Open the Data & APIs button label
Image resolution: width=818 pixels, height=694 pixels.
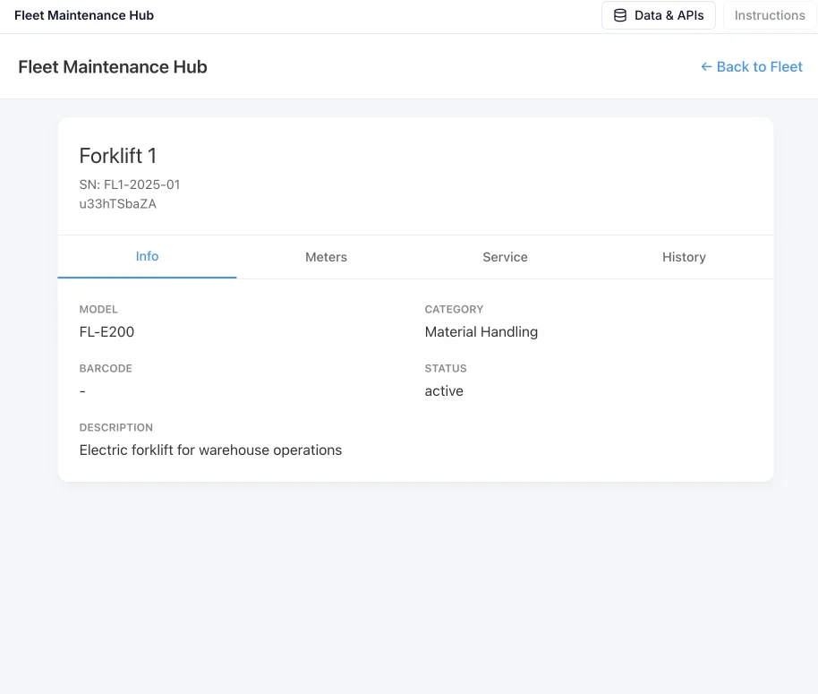pos(669,15)
